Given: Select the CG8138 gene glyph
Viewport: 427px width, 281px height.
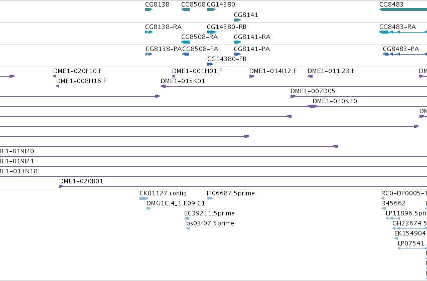Looking at the screenshot, I should pos(149,10).
